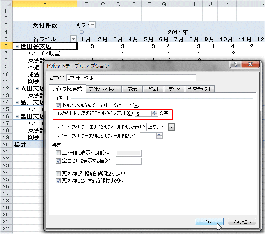Open the 行ラベル filter dropdown
The image size is (265, 234).
[73, 39]
